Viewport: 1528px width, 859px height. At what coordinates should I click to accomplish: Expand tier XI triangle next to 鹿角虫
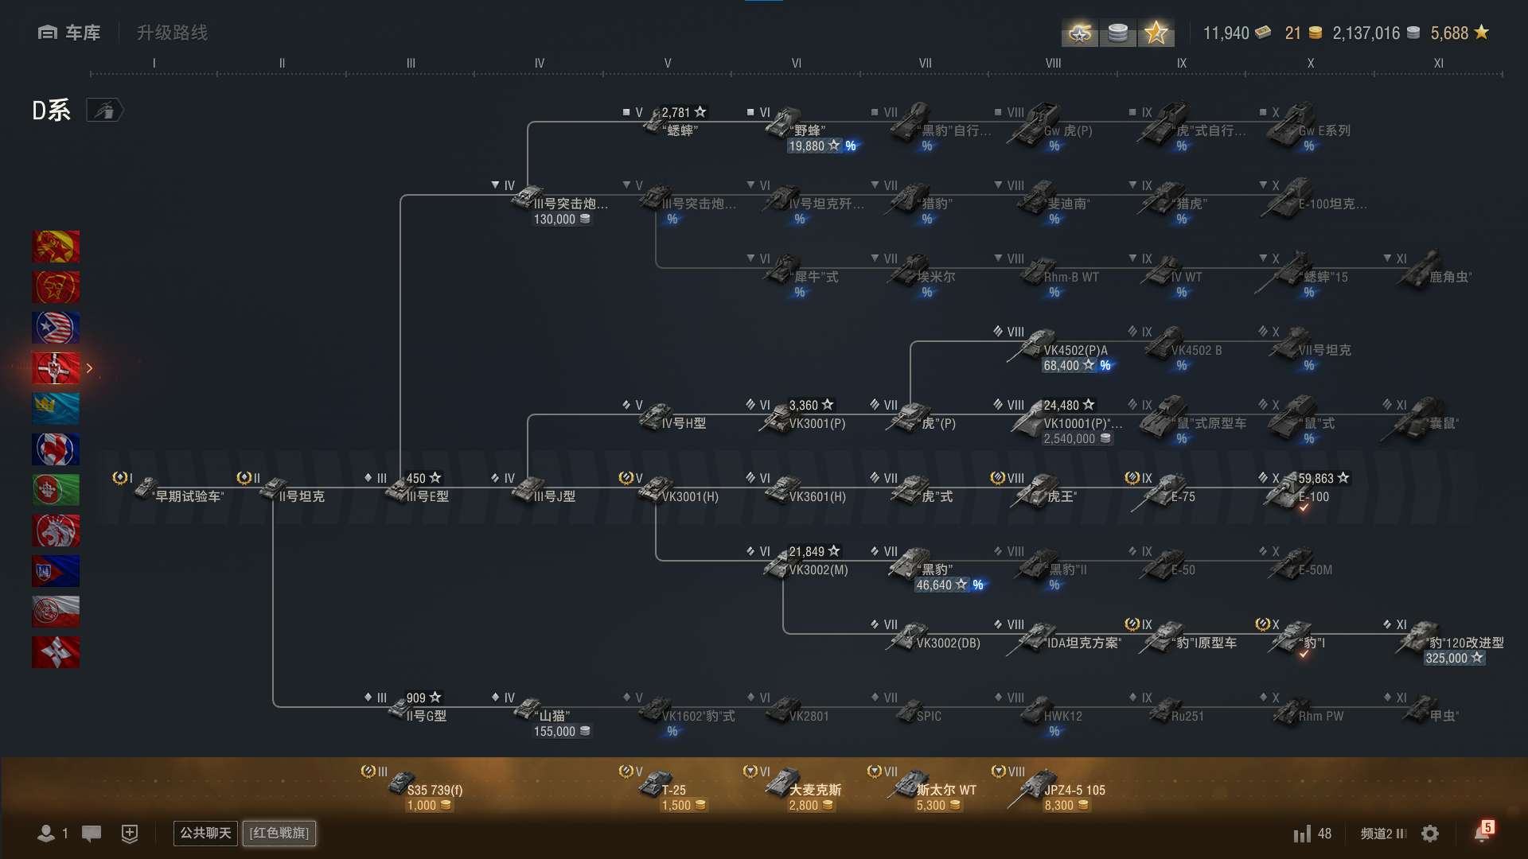(x=1388, y=258)
